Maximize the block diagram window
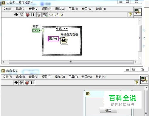The width and height of the screenshot is (149, 116). click(x=128, y=1)
